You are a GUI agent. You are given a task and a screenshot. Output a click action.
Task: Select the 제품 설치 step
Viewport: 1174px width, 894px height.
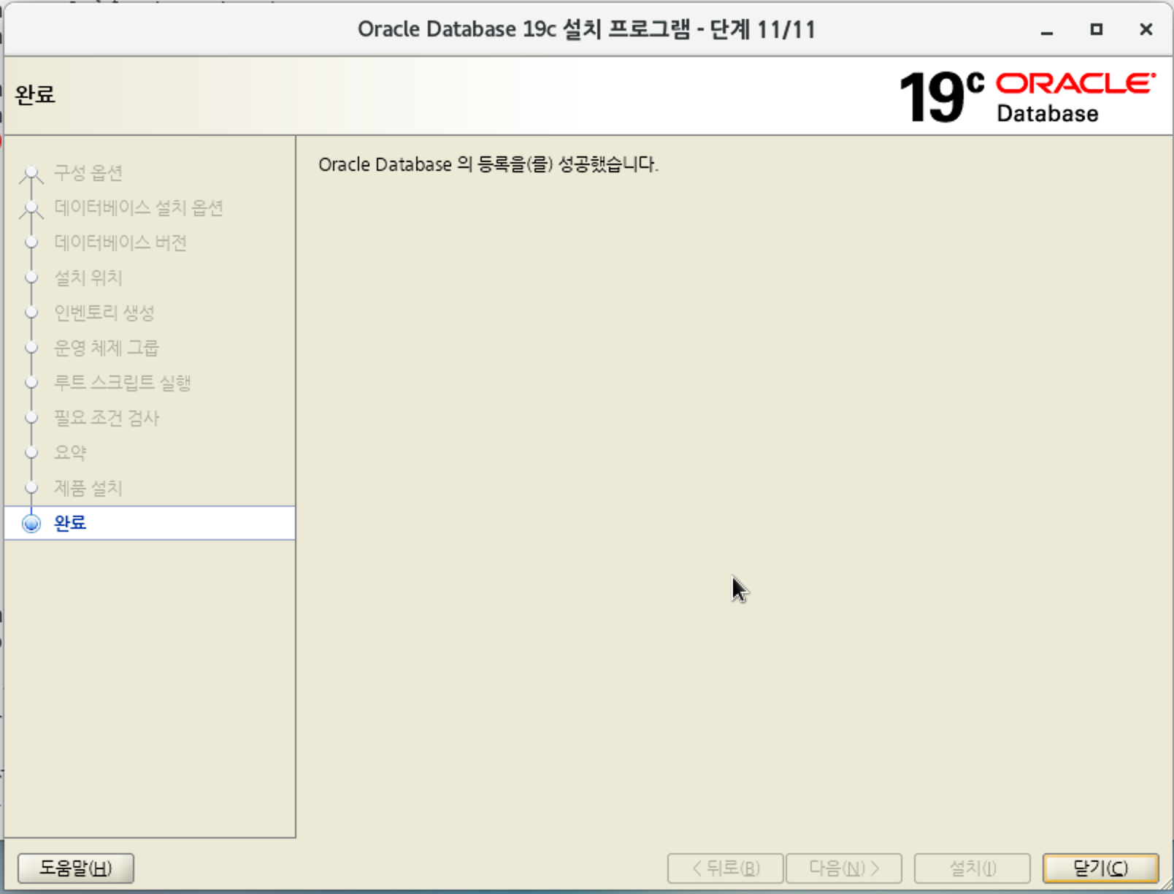88,488
